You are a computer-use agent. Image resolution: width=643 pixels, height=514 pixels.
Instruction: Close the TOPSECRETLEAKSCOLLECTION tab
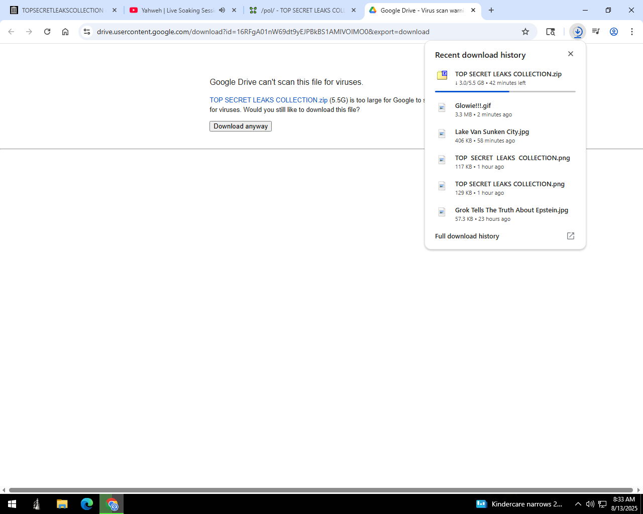[115, 10]
